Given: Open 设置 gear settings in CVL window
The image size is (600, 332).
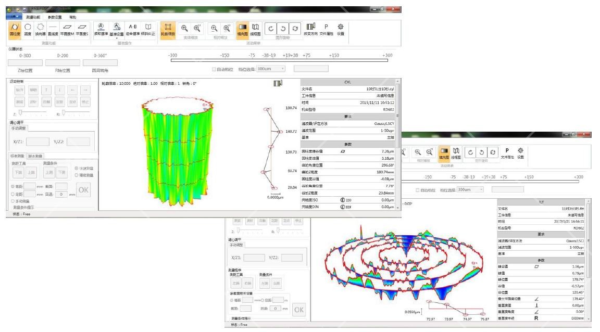Looking at the screenshot, I should (x=341, y=29).
